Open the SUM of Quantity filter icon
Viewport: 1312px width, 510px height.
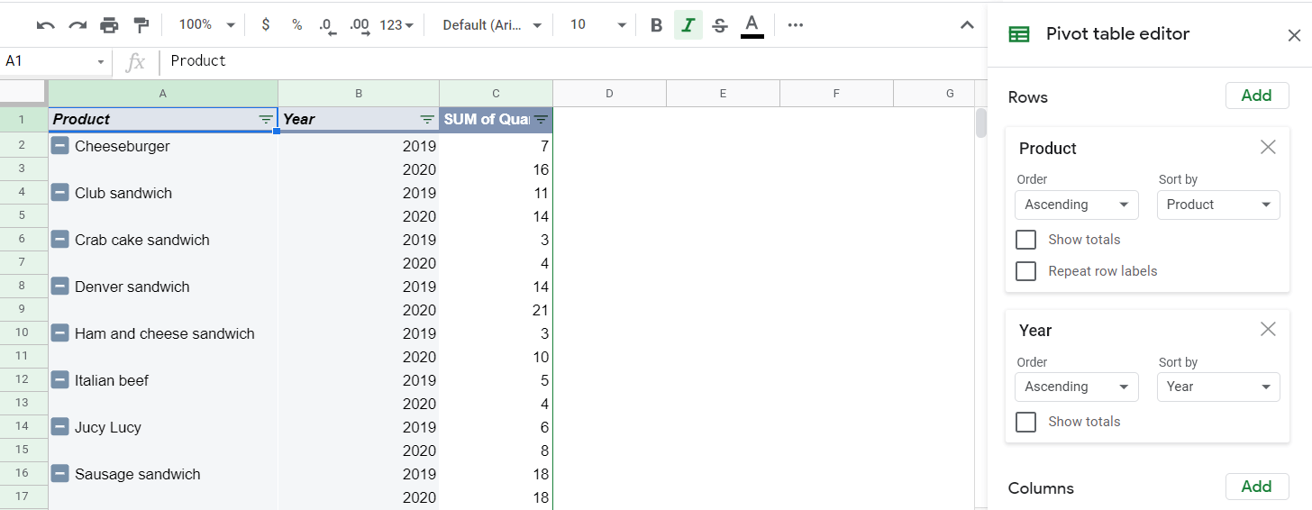tap(541, 120)
